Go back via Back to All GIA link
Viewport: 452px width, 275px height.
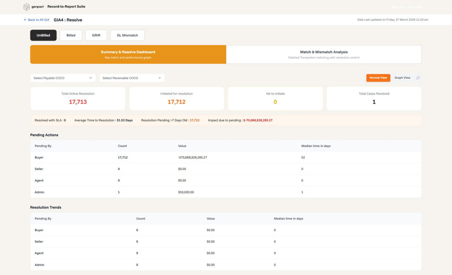[36, 20]
